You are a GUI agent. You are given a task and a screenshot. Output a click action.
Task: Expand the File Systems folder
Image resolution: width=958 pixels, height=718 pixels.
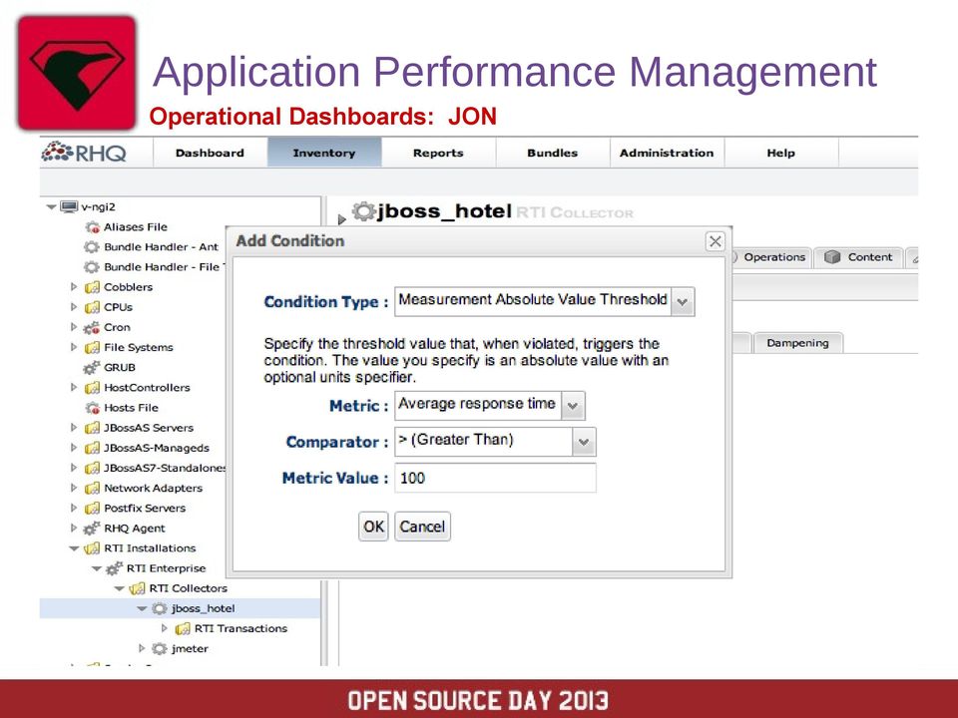74,347
